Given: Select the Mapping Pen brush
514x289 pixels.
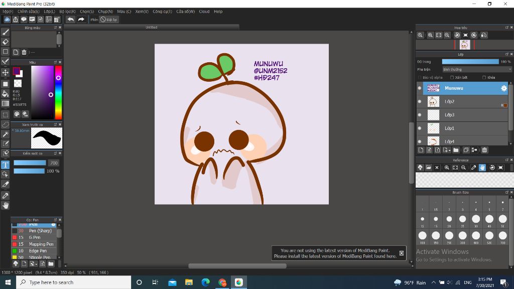Looking at the screenshot, I should pyautogui.click(x=35, y=244).
